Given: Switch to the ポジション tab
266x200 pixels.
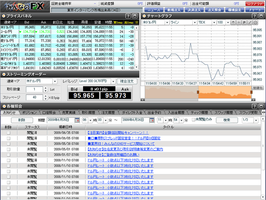Looking at the screenshot, I should pyautogui.click(x=29, y=112).
